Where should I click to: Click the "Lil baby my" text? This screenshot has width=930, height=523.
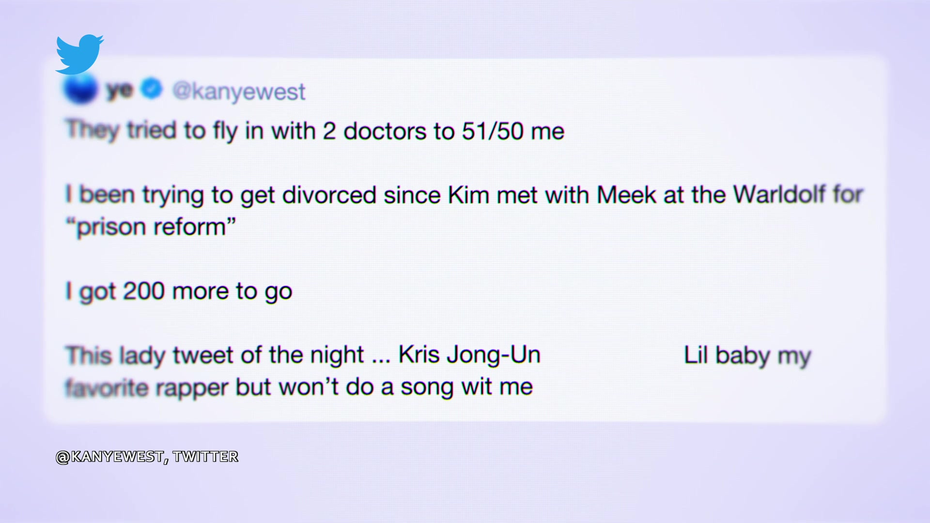pyautogui.click(x=747, y=355)
